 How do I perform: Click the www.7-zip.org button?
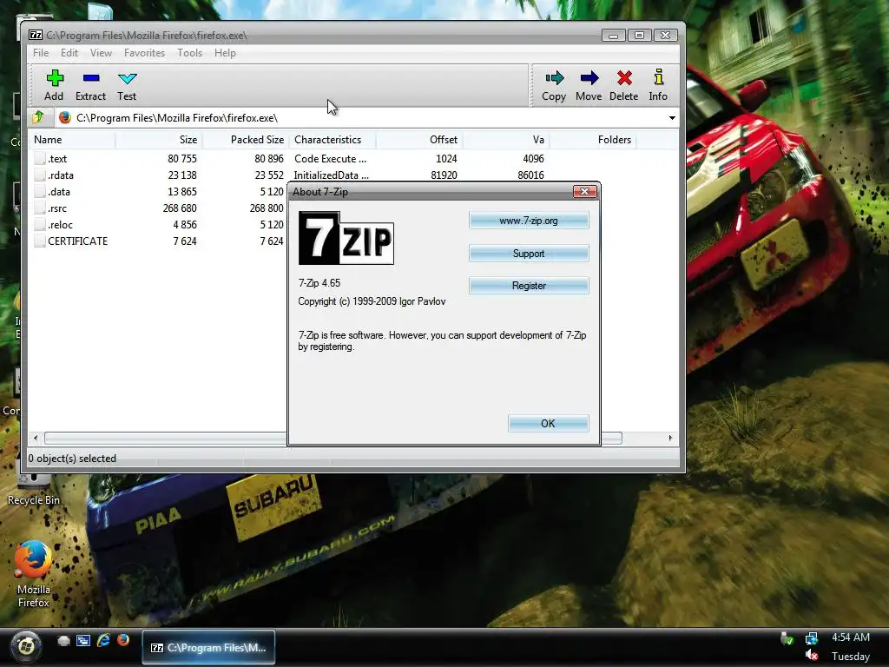(x=529, y=221)
